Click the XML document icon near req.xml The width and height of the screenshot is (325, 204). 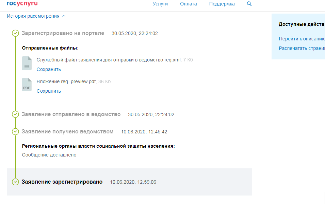(27, 63)
